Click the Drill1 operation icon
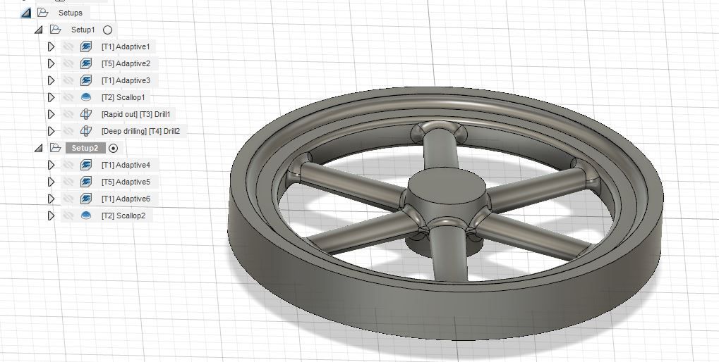This screenshot has width=719, height=362. (x=86, y=114)
